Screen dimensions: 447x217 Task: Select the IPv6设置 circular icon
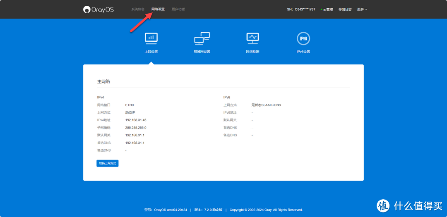pyautogui.click(x=303, y=38)
